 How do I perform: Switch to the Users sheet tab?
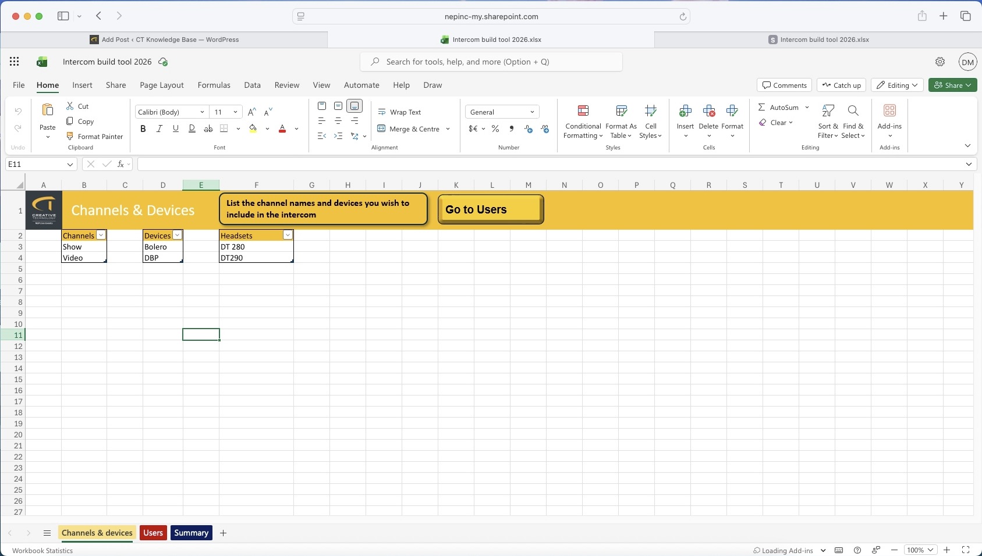pyautogui.click(x=153, y=533)
